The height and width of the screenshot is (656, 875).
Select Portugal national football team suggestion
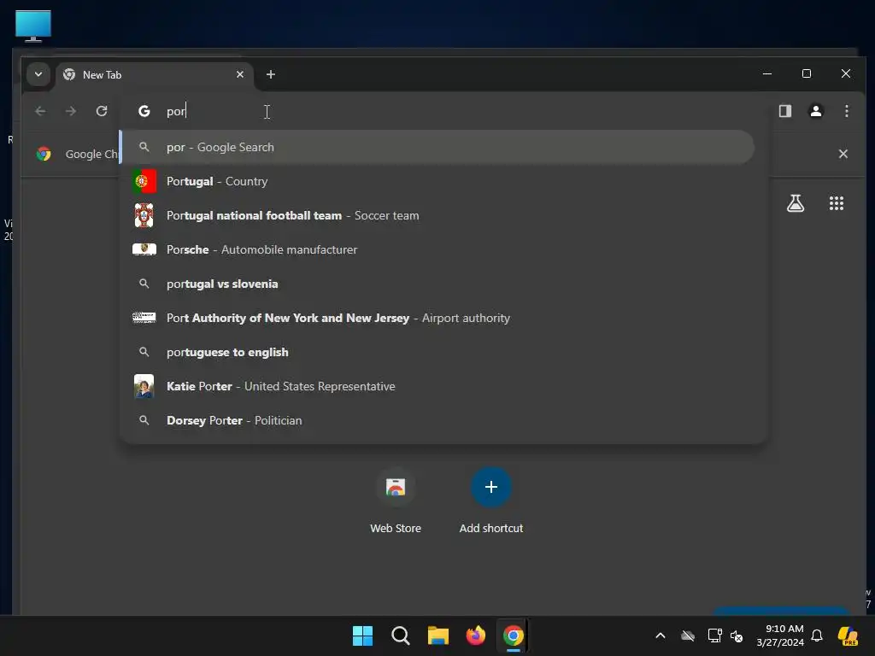point(438,215)
